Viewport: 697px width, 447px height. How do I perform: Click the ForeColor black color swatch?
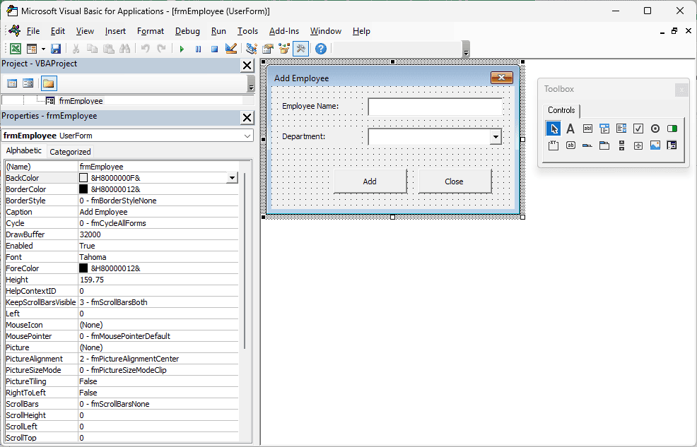(x=83, y=268)
